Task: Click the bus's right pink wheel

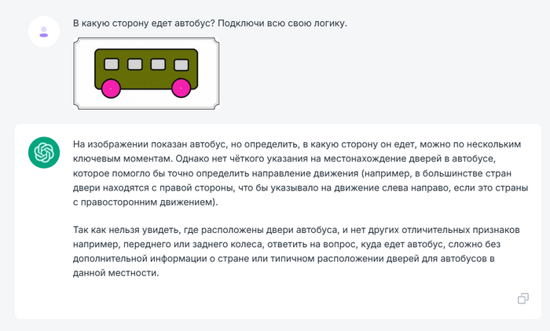Action: coord(181,89)
